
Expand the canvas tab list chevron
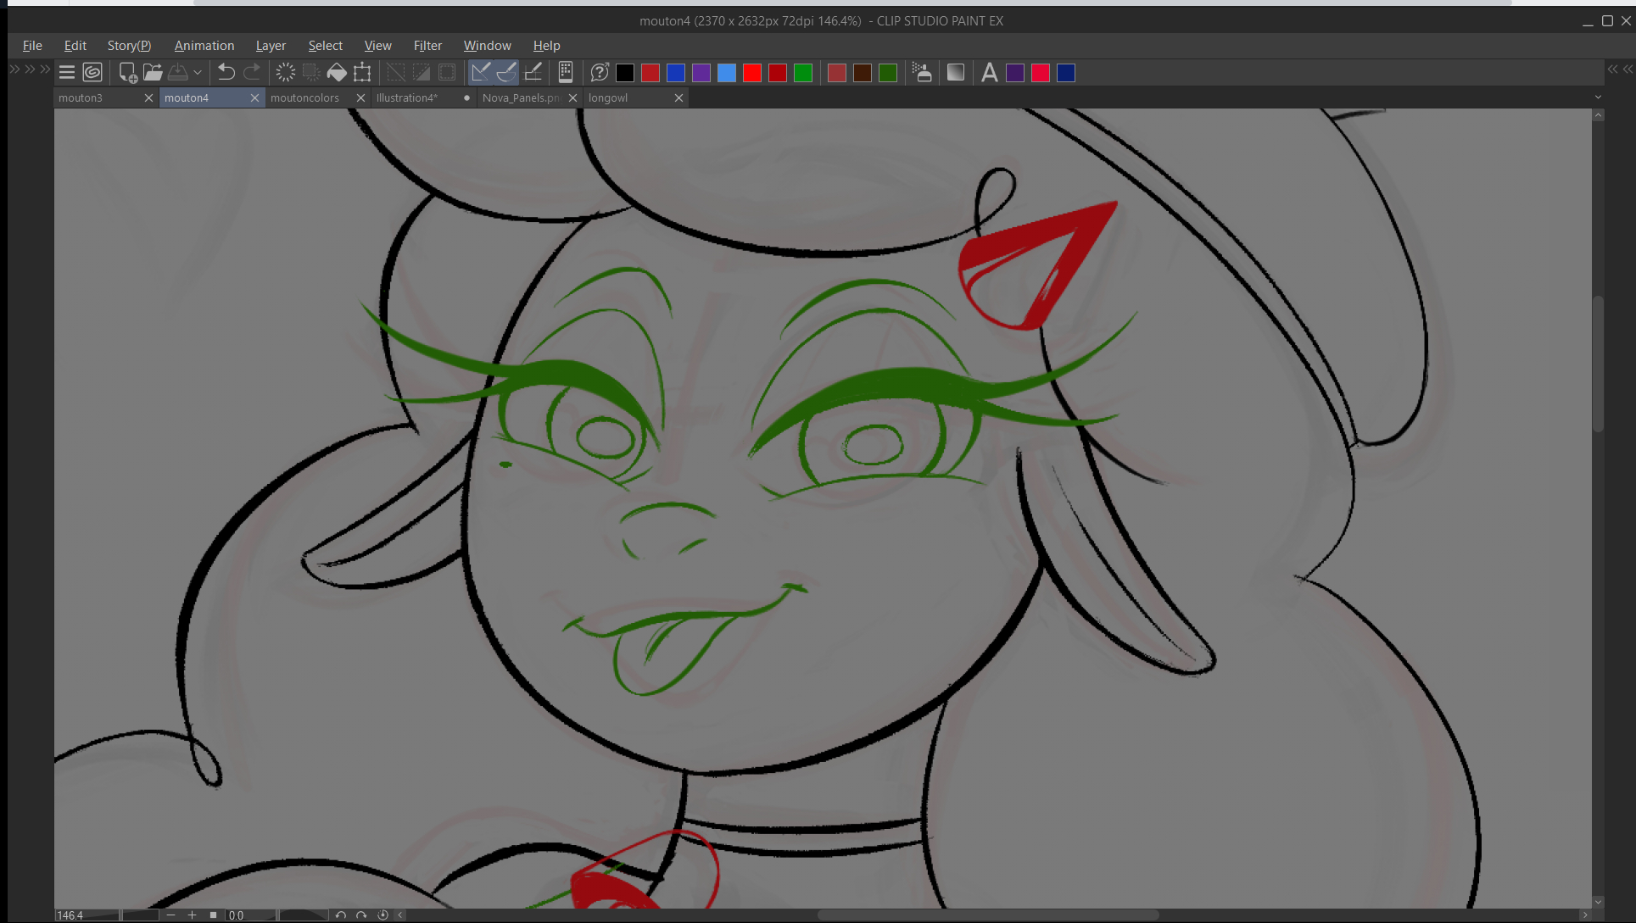click(1598, 98)
